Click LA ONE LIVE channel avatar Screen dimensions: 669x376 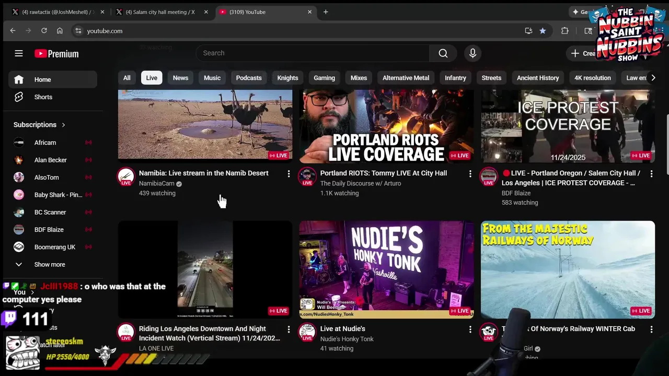pyautogui.click(x=126, y=332)
